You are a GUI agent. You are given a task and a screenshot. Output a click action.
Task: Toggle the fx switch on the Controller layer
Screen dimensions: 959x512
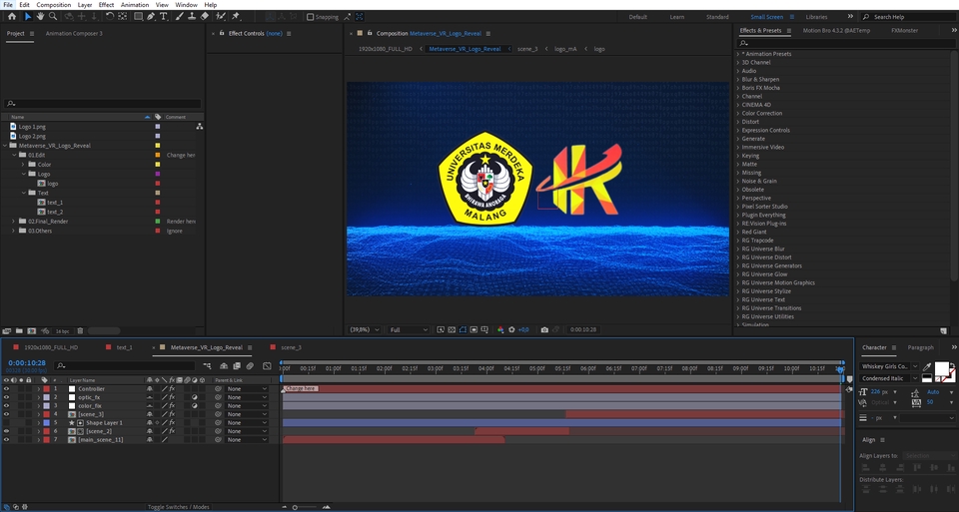[172, 388]
